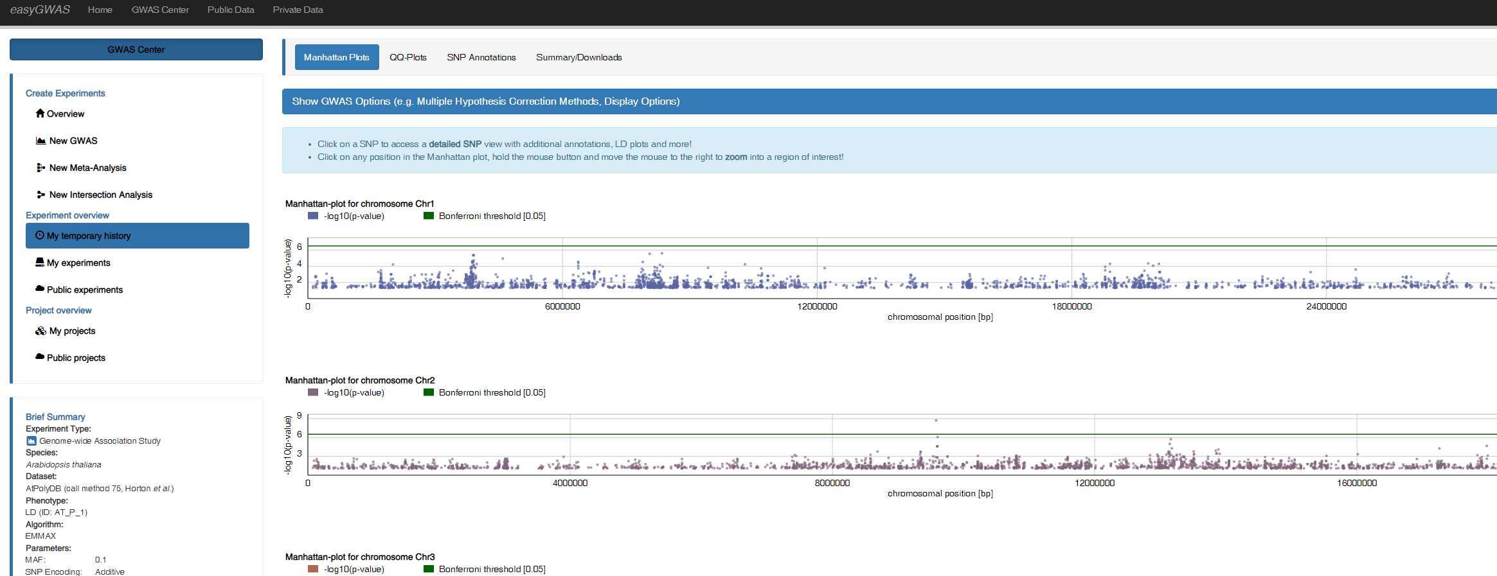Open the SNP Annotations tab
This screenshot has height=576, width=1497.
481,57
